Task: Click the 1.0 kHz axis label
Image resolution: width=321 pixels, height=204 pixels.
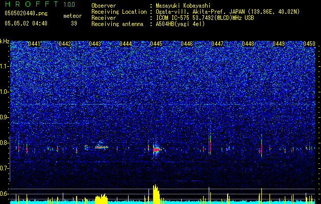Action: (x=5, y=92)
